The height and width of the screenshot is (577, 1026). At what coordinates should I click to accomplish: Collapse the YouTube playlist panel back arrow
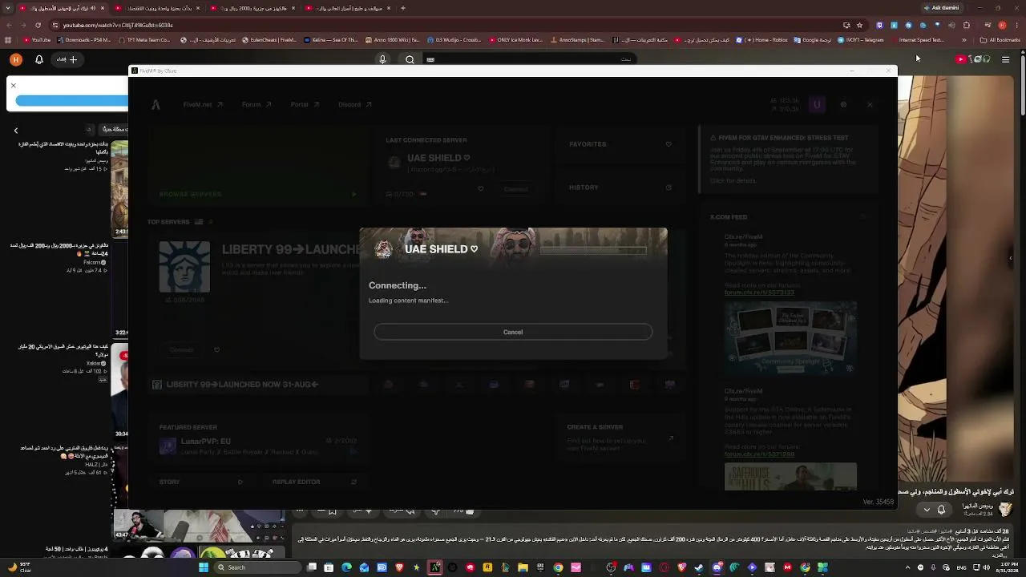click(15, 130)
